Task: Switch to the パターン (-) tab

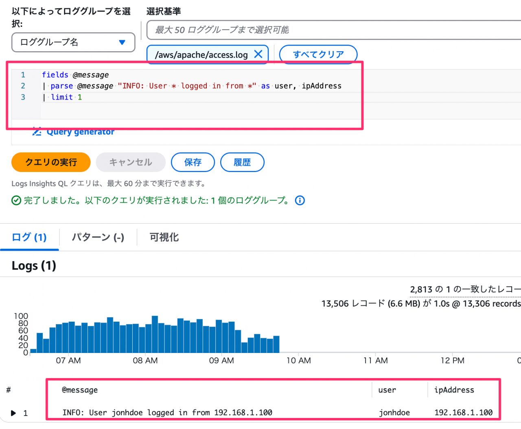Action: (98, 237)
